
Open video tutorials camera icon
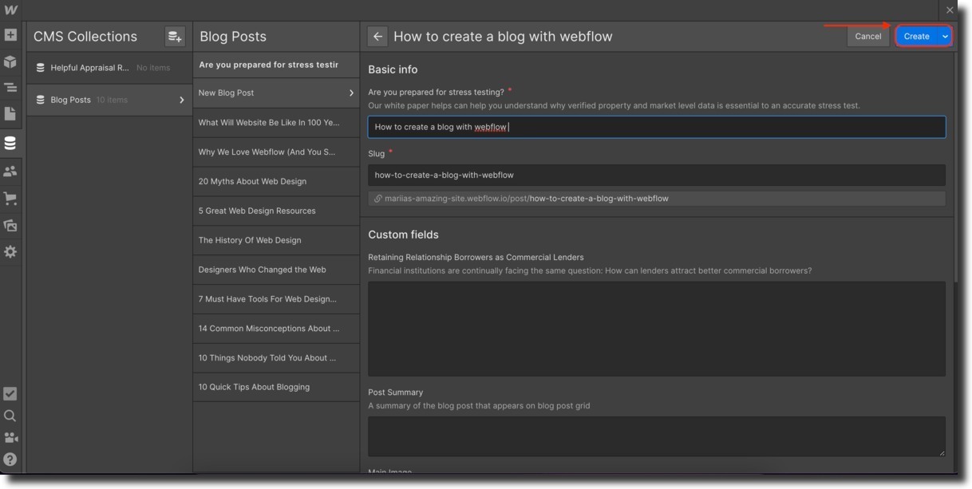(x=10, y=437)
